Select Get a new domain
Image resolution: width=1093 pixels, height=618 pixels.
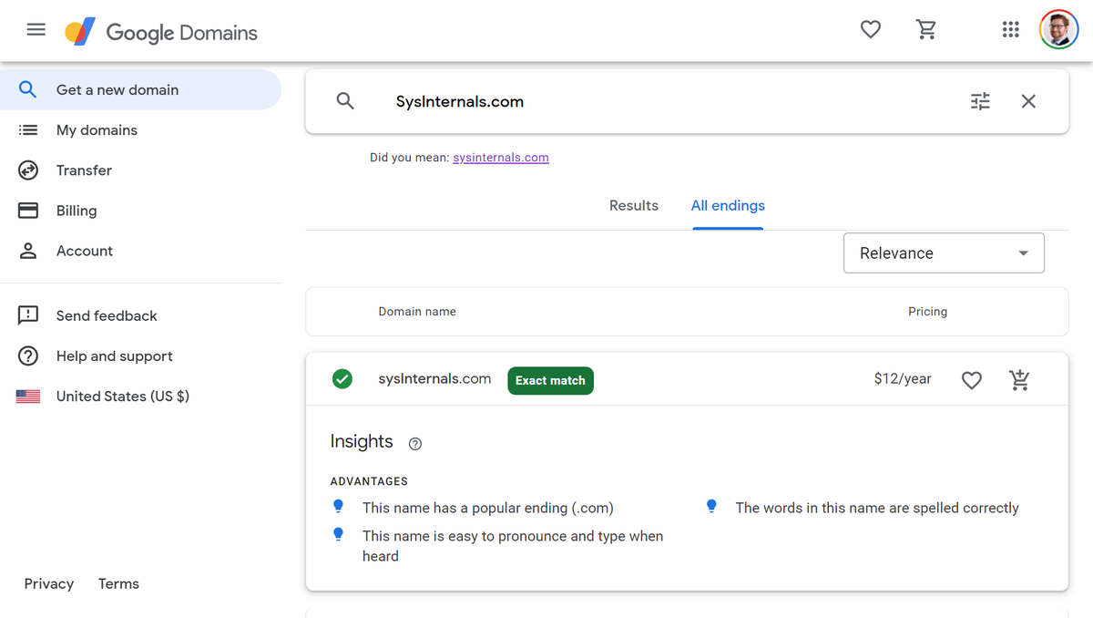pyautogui.click(x=140, y=90)
